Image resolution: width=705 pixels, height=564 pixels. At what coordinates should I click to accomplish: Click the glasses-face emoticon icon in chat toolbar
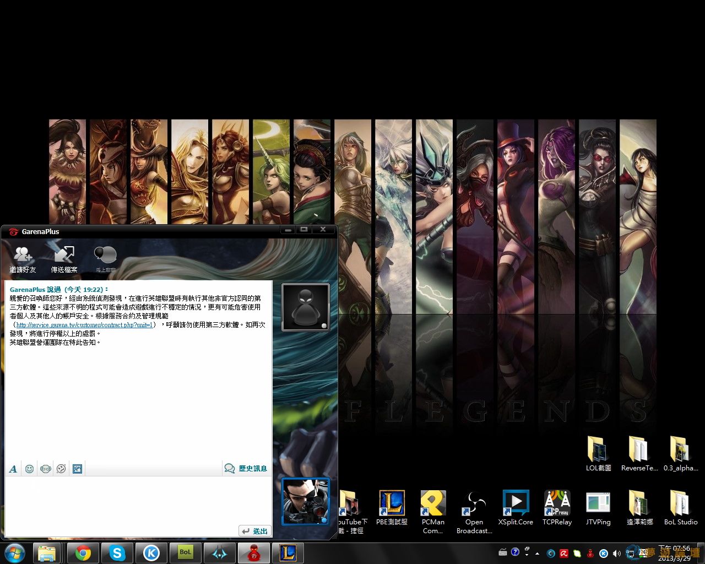tap(46, 469)
